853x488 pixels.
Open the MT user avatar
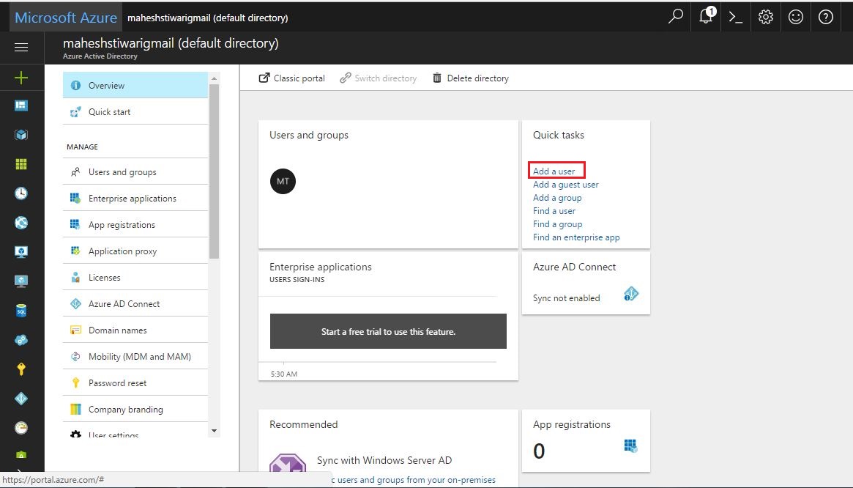[x=283, y=181]
